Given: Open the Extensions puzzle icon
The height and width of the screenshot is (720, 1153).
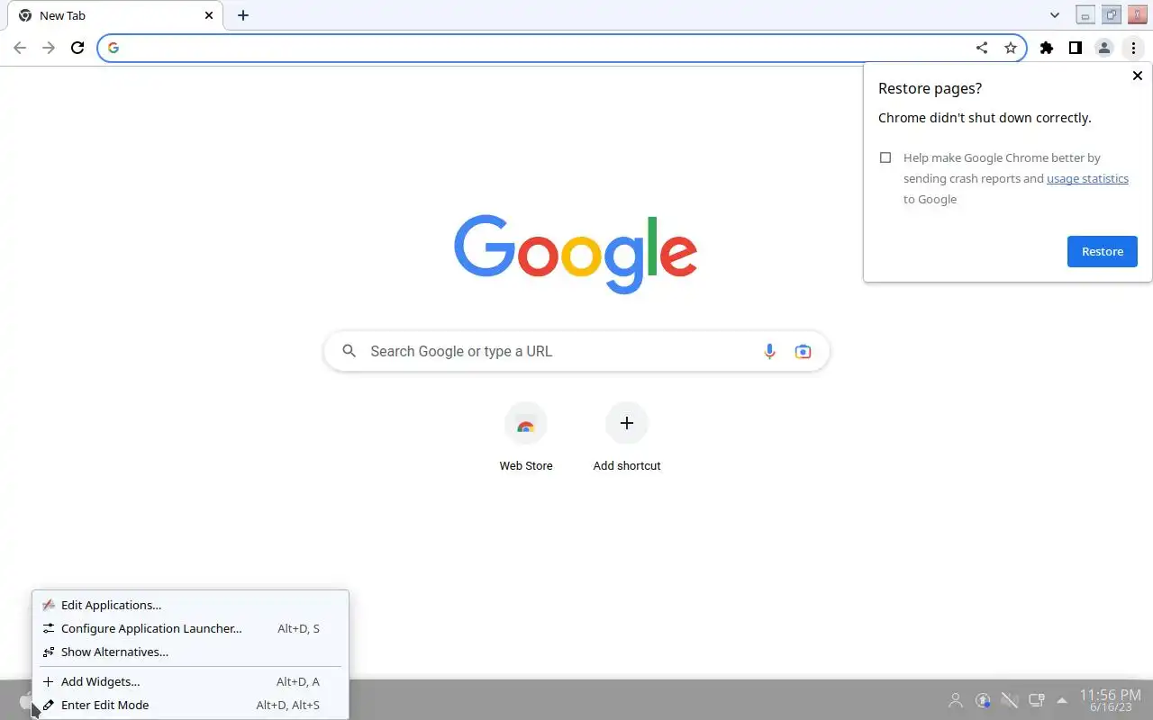Looking at the screenshot, I should [x=1047, y=48].
